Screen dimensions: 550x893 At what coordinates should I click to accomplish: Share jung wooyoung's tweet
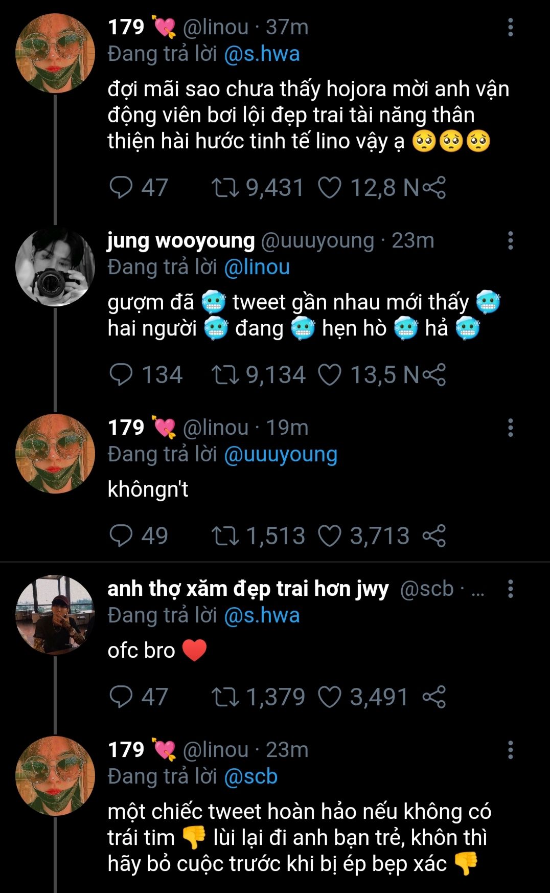pos(434,375)
